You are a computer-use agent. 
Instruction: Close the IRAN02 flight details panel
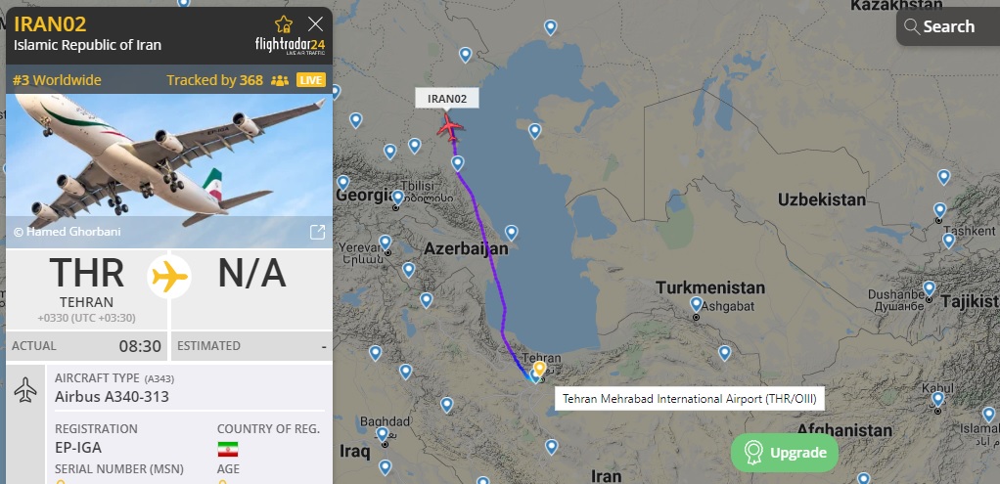pos(315,24)
